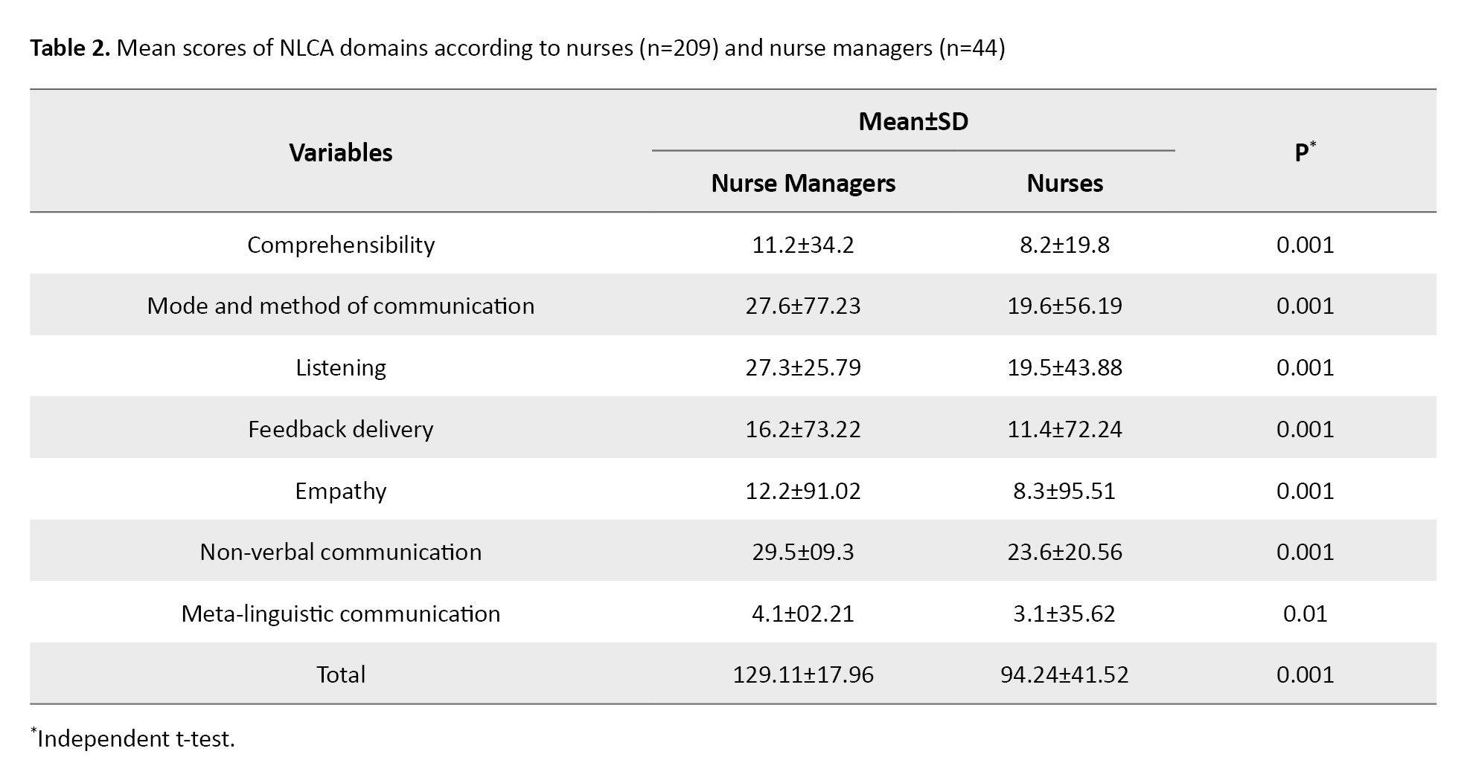Click the "Variables" column header

(340, 152)
